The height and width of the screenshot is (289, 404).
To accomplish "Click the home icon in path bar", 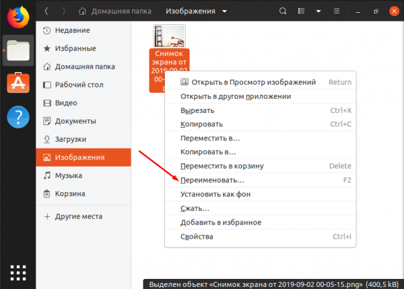I will point(82,11).
